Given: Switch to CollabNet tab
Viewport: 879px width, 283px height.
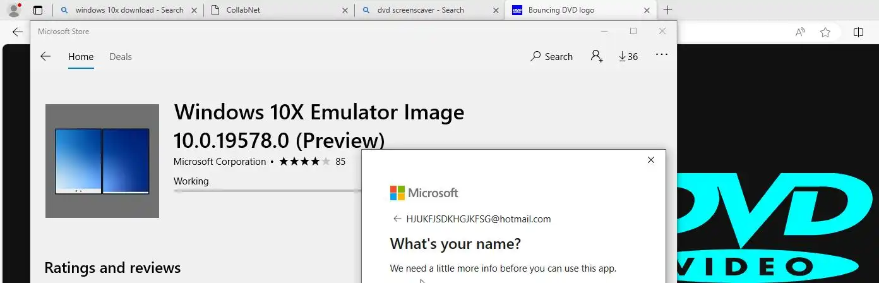Looking at the screenshot, I should (244, 10).
